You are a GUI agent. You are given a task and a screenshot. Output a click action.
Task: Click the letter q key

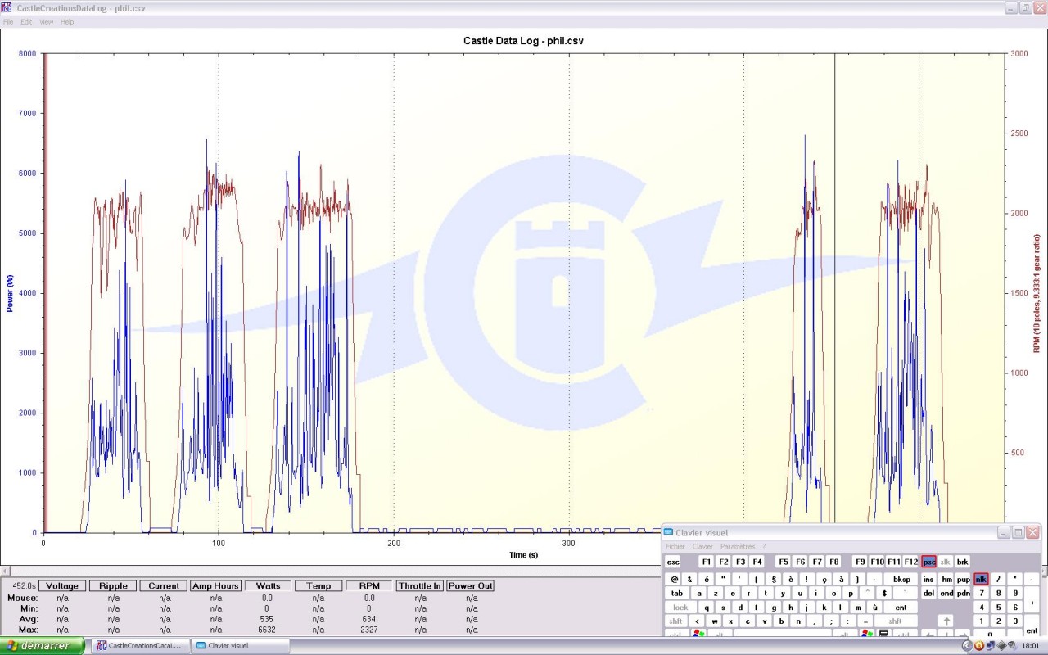click(x=706, y=608)
